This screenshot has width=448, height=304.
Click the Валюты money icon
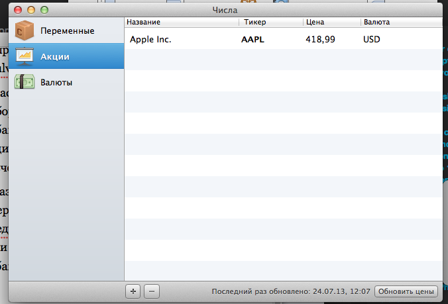(25, 82)
